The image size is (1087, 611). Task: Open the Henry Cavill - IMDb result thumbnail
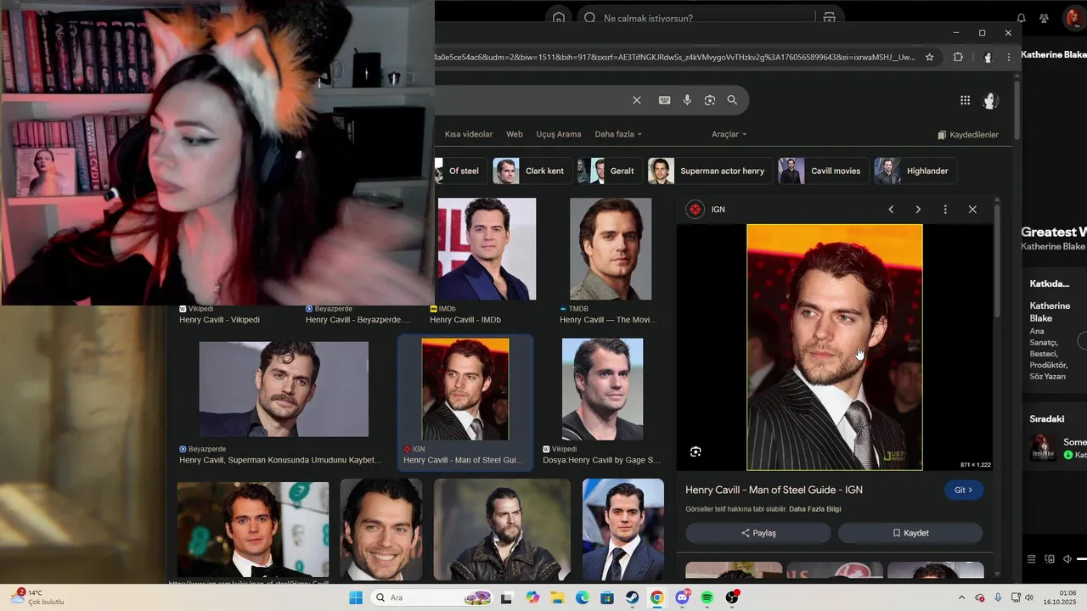point(487,249)
